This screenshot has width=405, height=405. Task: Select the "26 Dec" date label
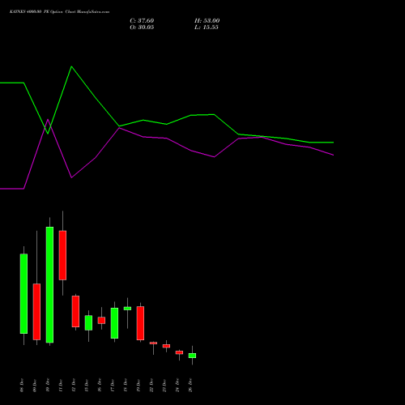190,386
